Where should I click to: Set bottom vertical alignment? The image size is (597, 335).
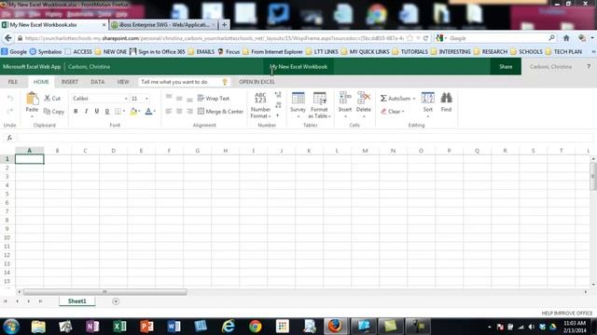coord(189,100)
